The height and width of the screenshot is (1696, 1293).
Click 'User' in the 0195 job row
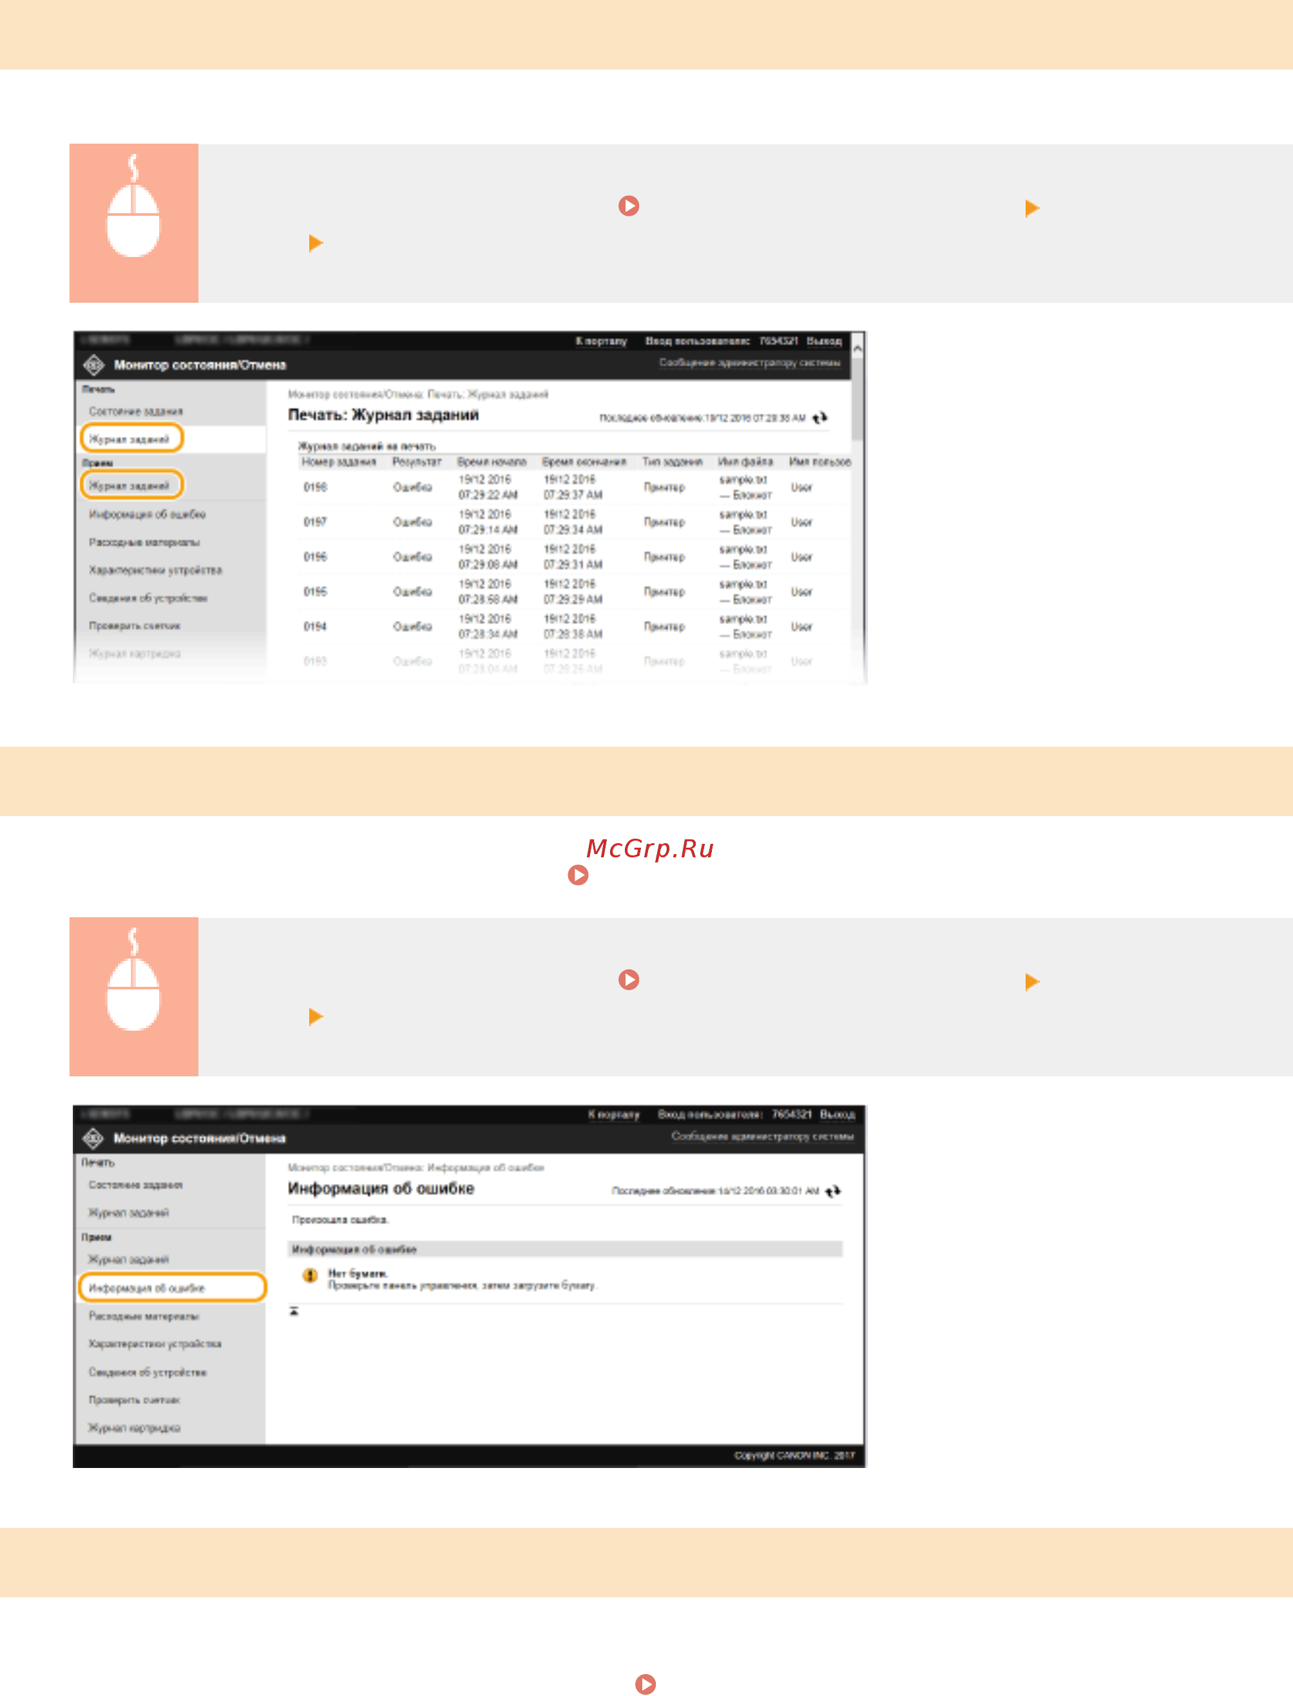click(801, 592)
